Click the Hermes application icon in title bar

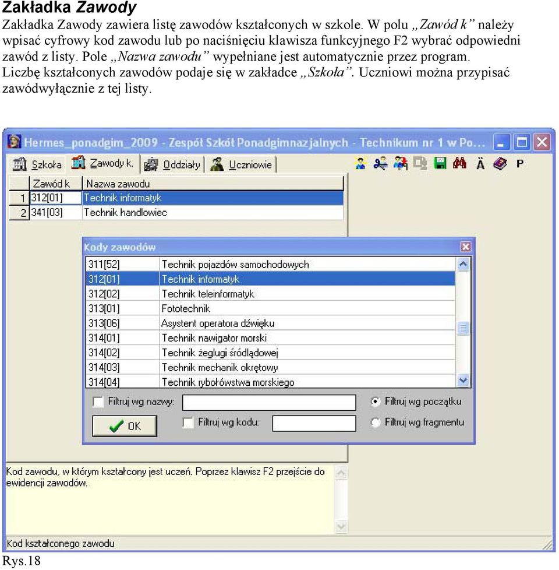[14, 142]
